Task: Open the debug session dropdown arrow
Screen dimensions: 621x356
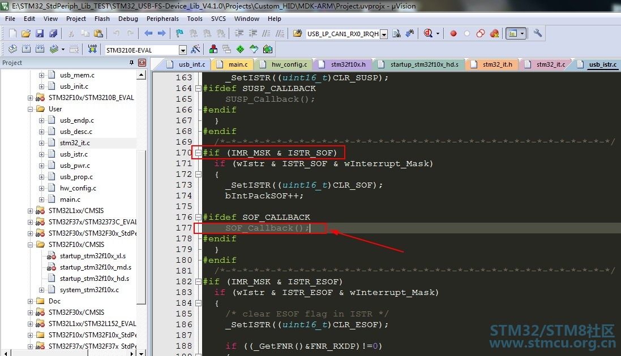Action: [x=438, y=34]
